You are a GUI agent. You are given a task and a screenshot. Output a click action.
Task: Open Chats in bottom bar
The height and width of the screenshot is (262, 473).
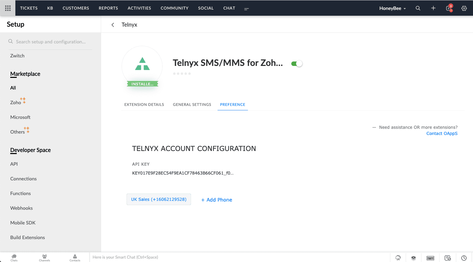14,258
